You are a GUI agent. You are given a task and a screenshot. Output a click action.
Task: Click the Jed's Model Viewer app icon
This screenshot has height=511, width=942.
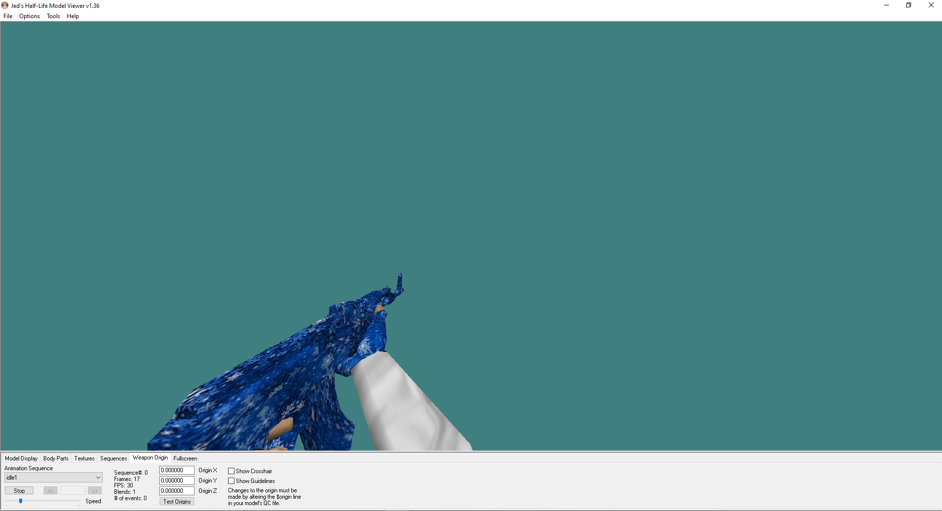(x=5, y=5)
